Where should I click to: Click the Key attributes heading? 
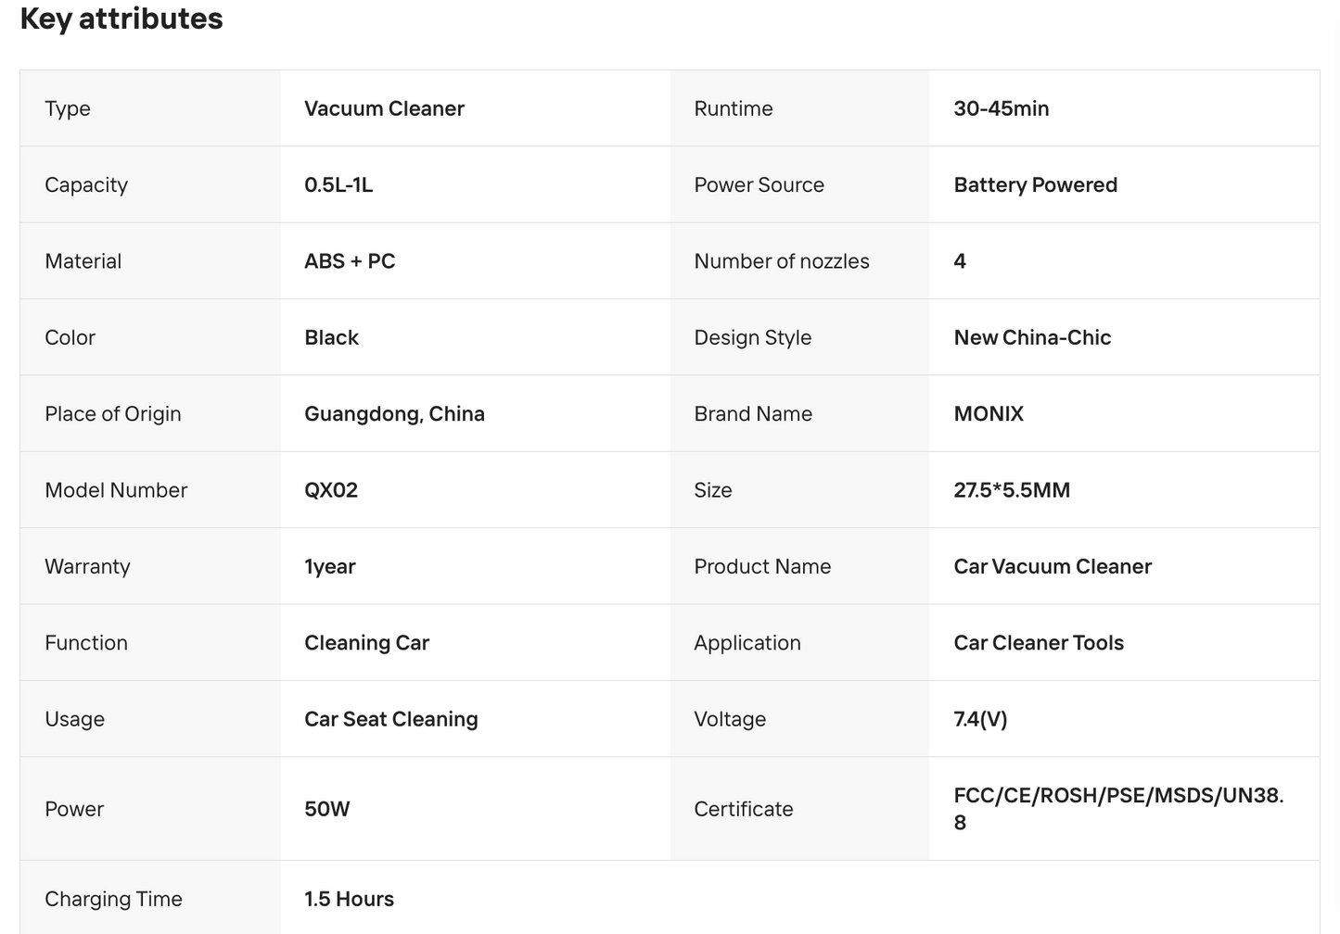click(121, 19)
